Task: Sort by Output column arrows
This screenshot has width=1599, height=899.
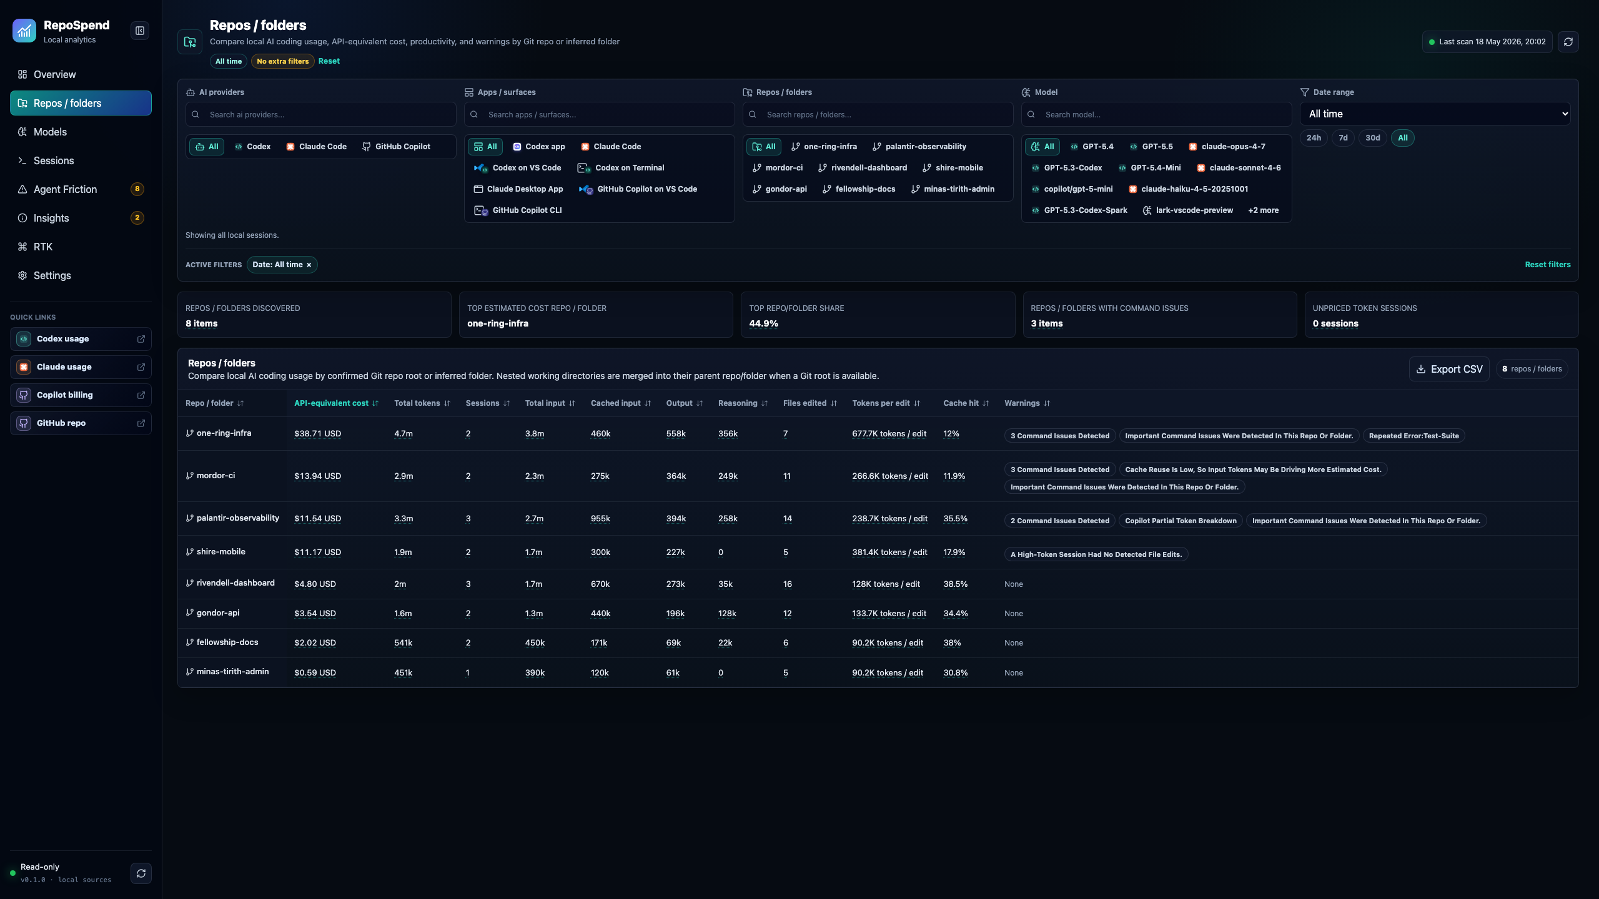Action: point(700,403)
